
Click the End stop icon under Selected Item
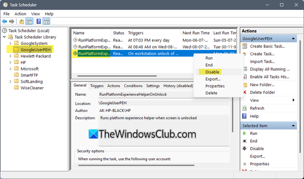click(x=245, y=141)
